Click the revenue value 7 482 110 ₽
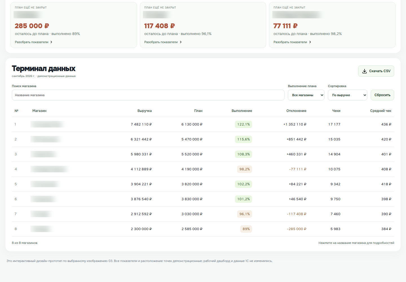The width and height of the screenshot is (406, 282). coord(141,124)
